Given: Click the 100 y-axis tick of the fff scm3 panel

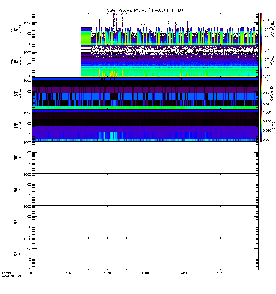Looking at the screenshot, I should pyautogui.click(x=28, y=64).
